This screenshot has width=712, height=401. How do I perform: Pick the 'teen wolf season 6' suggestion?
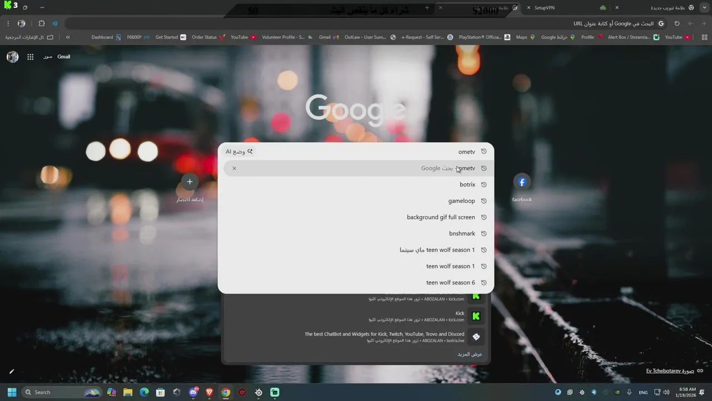point(356,282)
